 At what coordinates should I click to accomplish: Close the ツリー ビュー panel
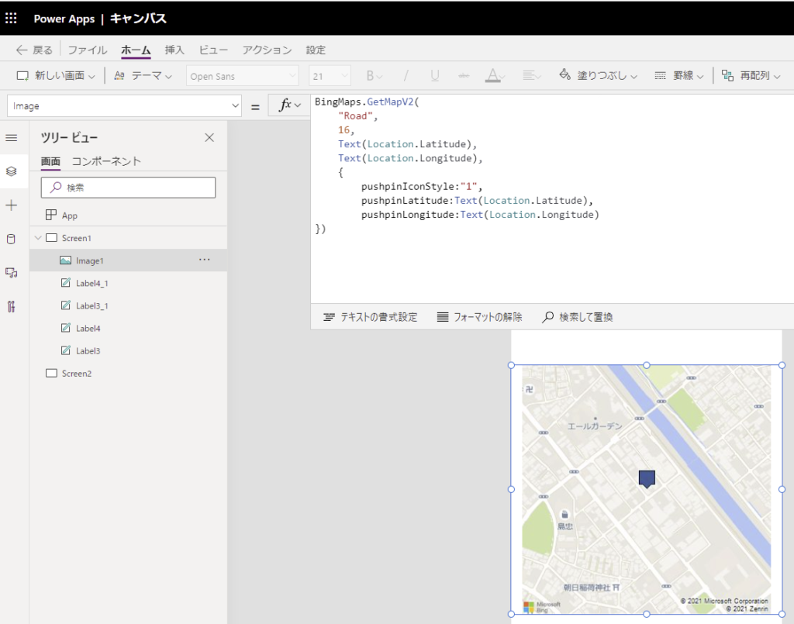pyautogui.click(x=209, y=138)
